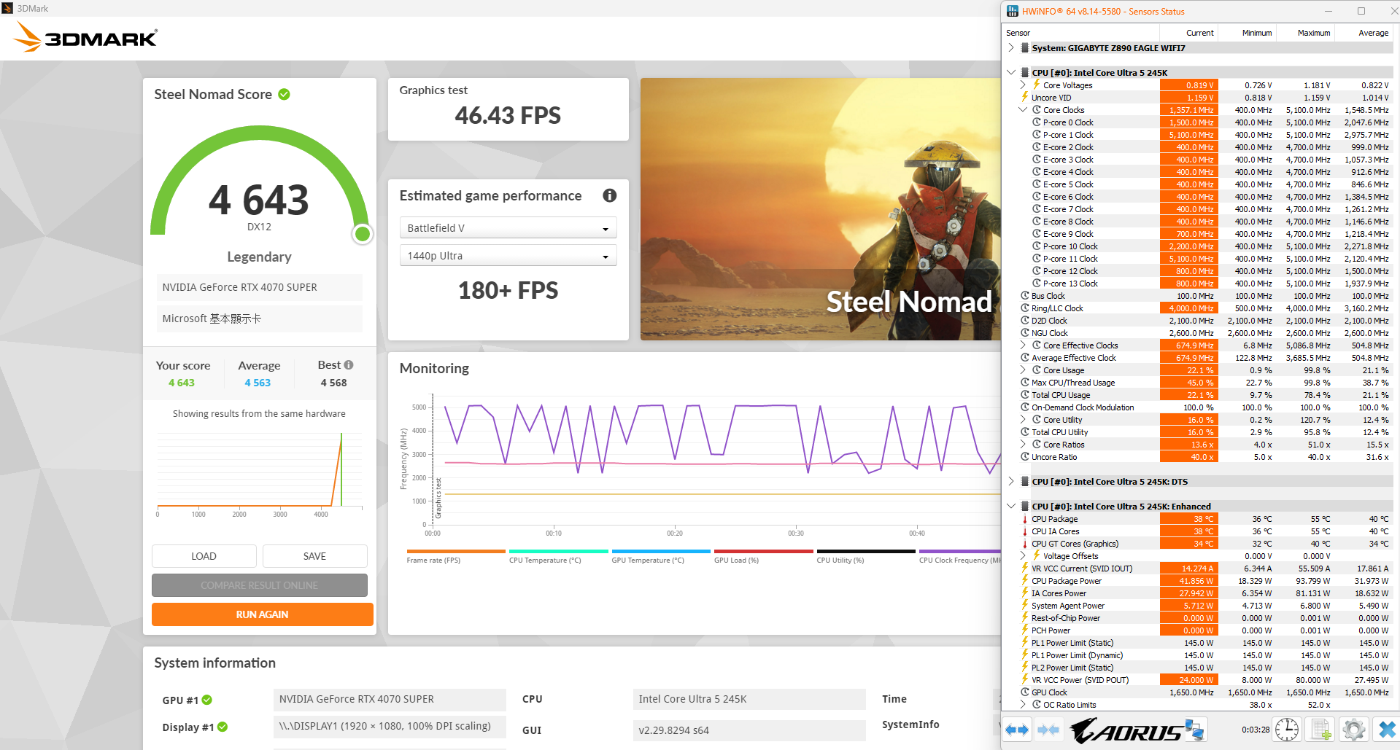Click the SAVE button

point(314,556)
